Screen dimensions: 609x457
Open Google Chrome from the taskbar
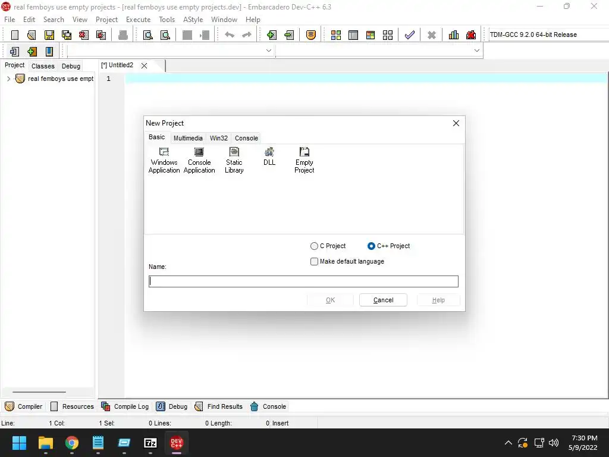pyautogui.click(x=72, y=443)
